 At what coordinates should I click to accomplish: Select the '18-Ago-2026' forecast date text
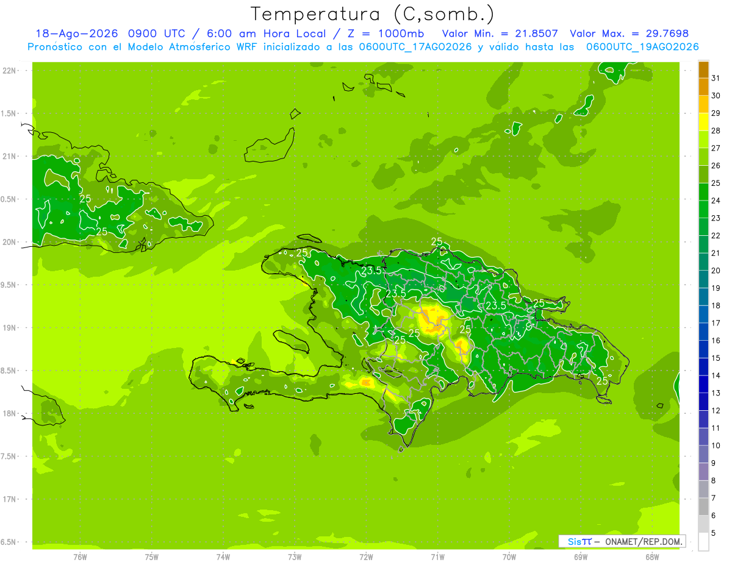[77, 34]
